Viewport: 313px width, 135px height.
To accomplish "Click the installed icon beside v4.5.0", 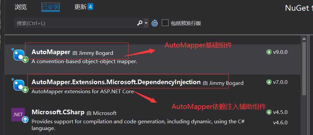I will point(269,112).
